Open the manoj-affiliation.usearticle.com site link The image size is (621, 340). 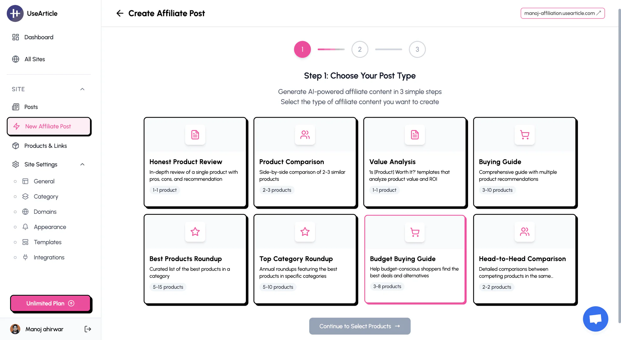[562, 13]
